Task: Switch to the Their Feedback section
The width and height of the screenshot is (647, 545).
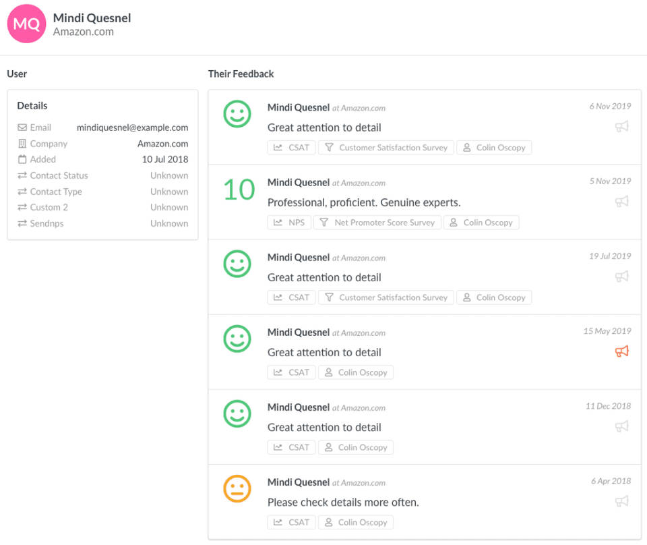Action: tap(241, 74)
